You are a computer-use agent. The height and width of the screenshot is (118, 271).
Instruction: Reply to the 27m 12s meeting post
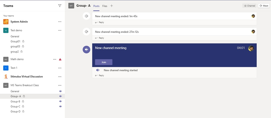tap(99, 38)
